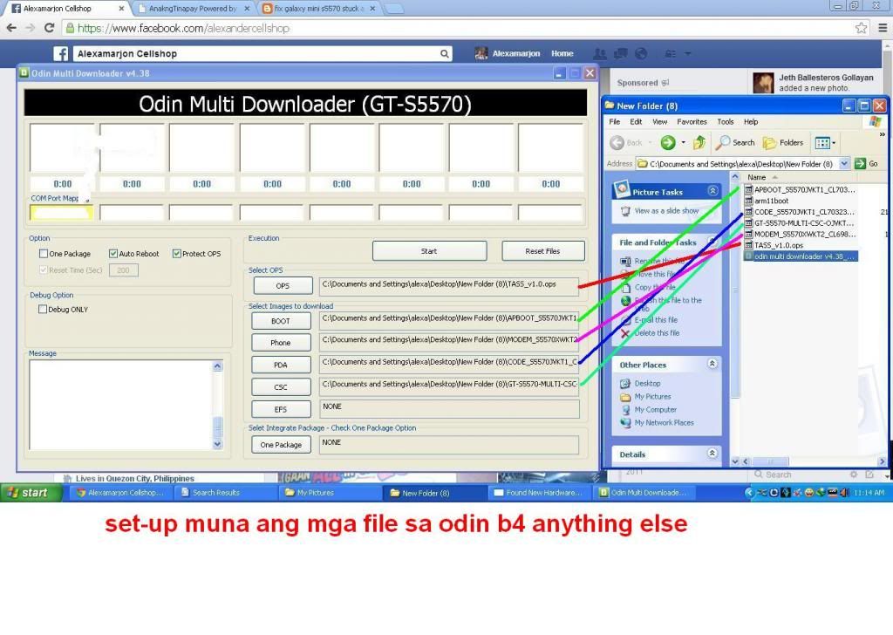Toggle the Debug ONLY checkbox
This screenshot has height=635, width=893.
pyautogui.click(x=44, y=309)
